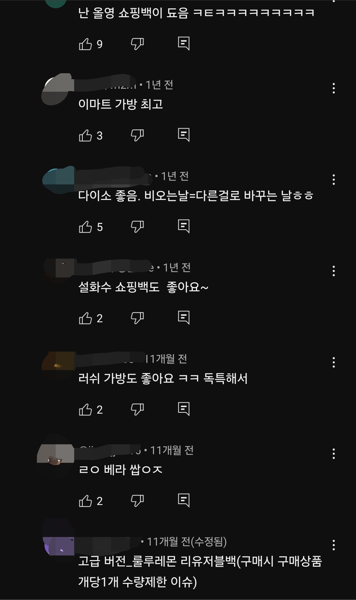Dislike the 이마트 가방 최고 comment

(x=137, y=135)
